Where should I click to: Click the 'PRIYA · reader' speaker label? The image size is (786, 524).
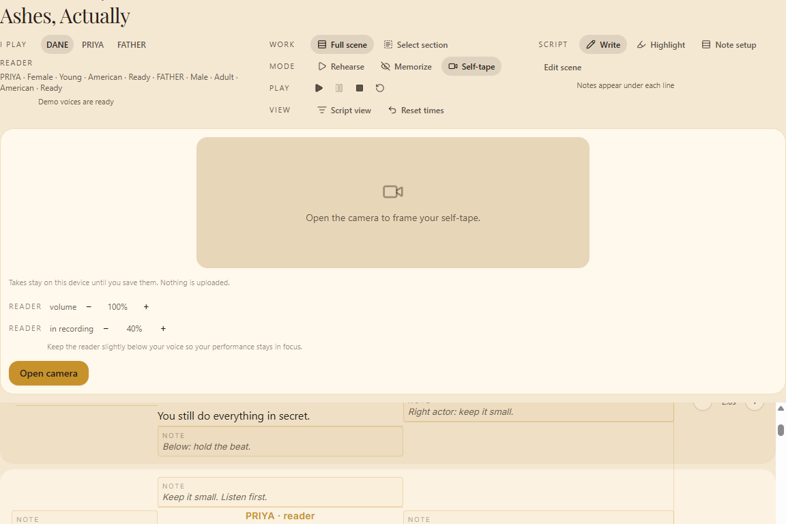tap(280, 516)
